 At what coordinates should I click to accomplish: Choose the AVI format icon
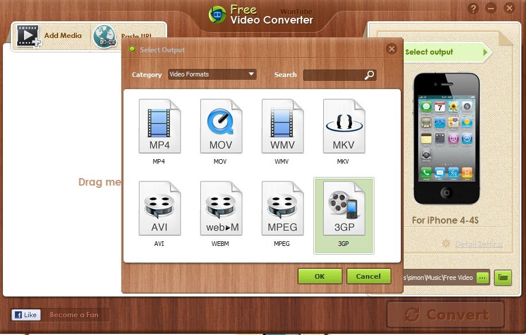coord(159,207)
